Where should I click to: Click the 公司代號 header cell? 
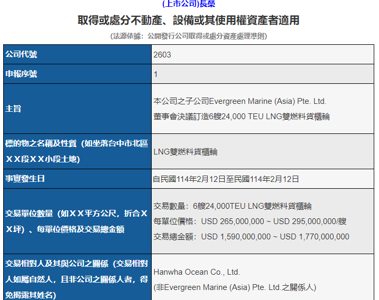[77, 54]
